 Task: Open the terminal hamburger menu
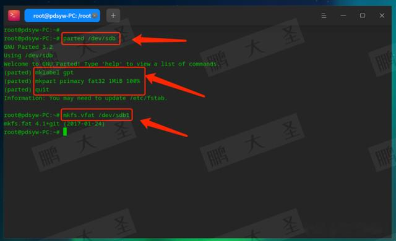(324, 15)
